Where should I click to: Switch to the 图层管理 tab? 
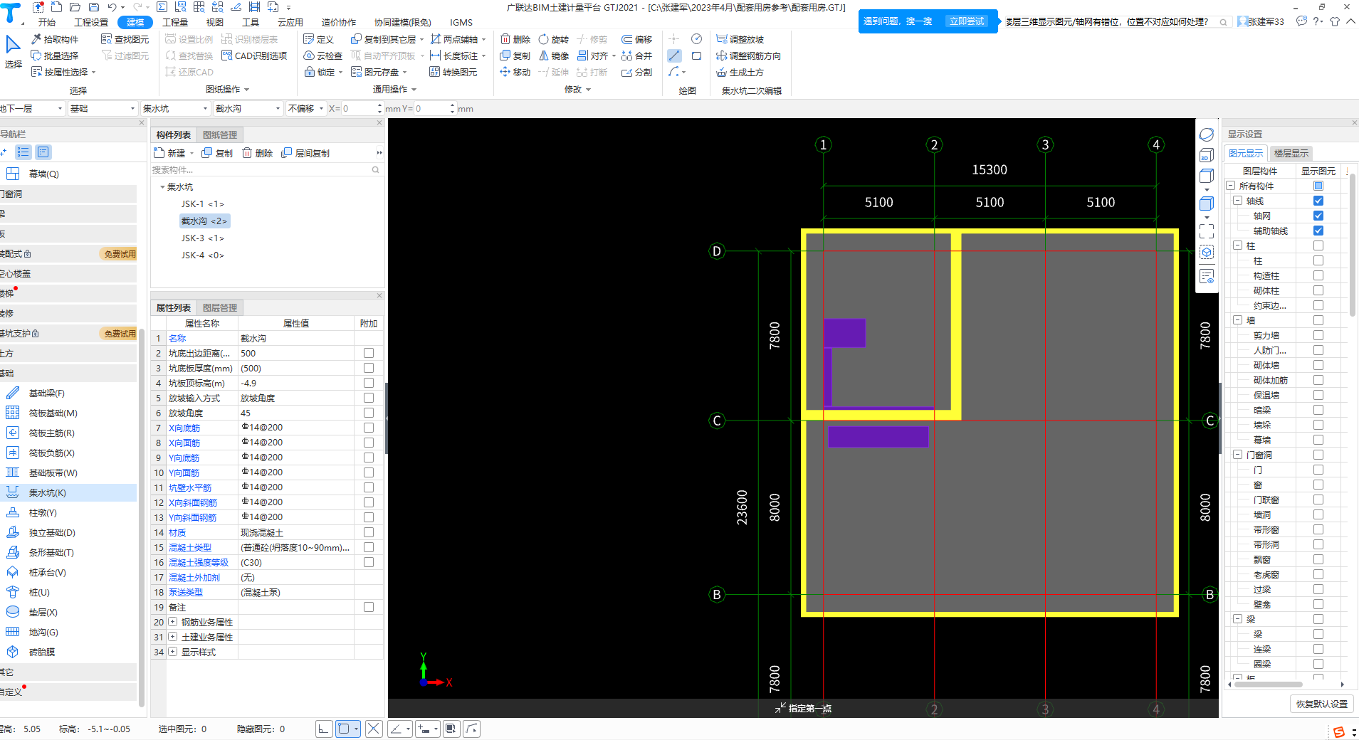tap(220, 307)
